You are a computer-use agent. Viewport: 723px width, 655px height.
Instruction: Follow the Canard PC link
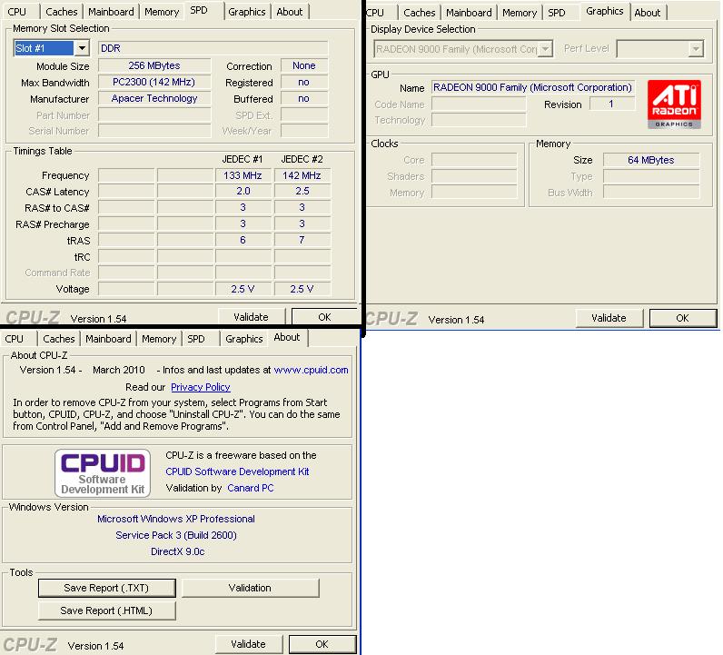[x=251, y=488]
